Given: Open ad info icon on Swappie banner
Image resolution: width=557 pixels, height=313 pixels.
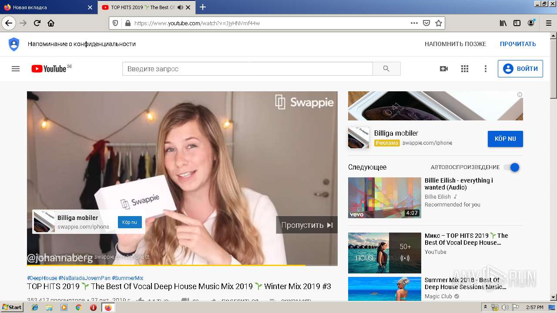Looking at the screenshot, I should point(520,94).
